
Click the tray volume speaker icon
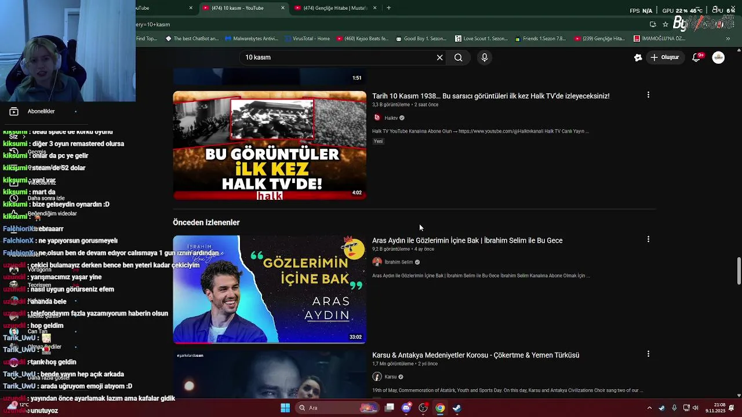(x=695, y=408)
